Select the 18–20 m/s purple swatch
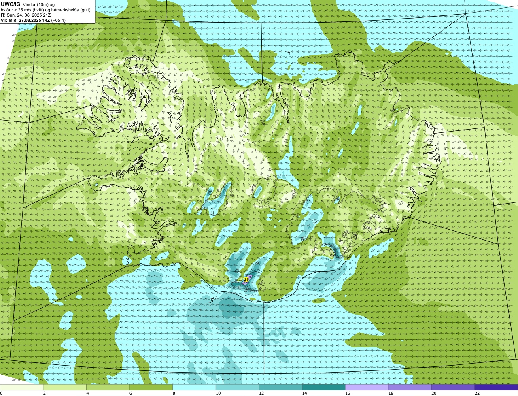This screenshot has height=396, width=518. [410, 387]
